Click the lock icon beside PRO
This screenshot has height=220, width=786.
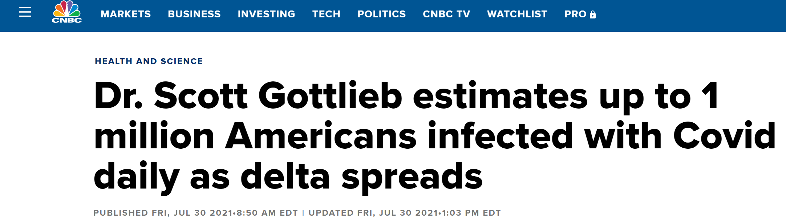(x=593, y=14)
